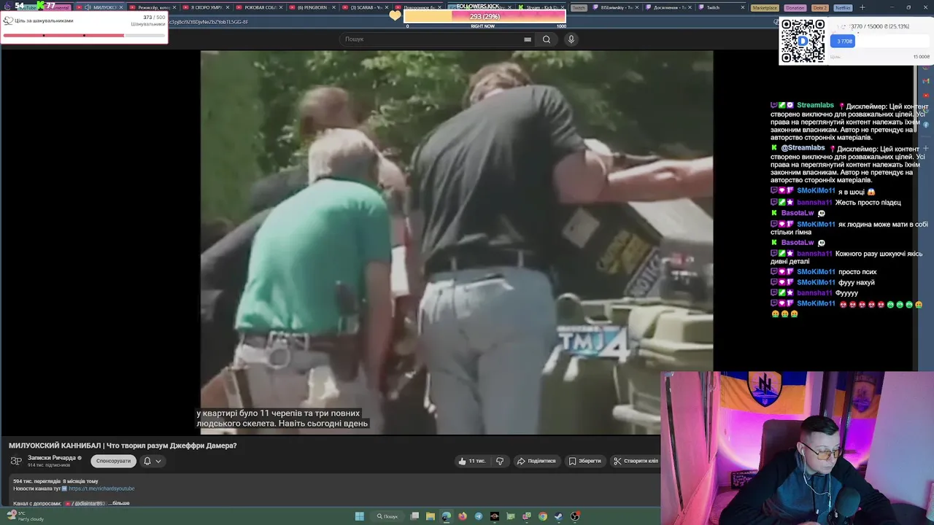Click chat message 'Фуууyy' from bannsha11
This screenshot has height=525, width=934.
pyautogui.click(x=846, y=293)
